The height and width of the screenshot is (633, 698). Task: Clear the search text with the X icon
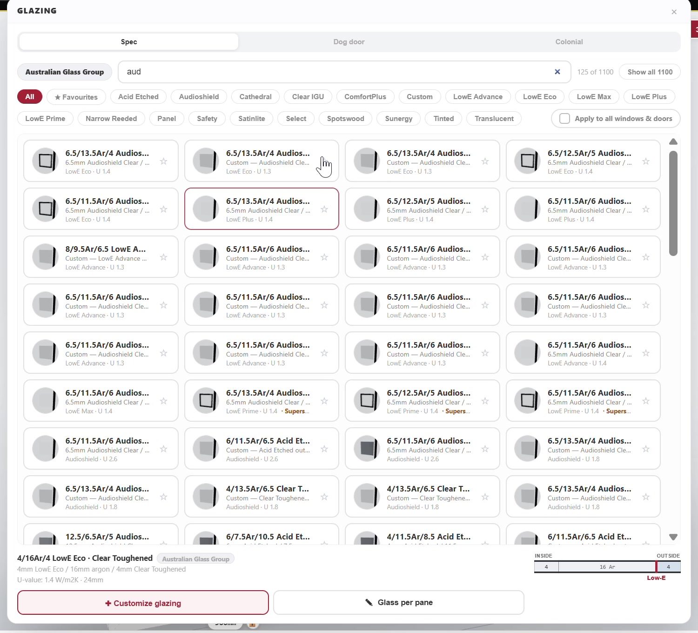pyautogui.click(x=557, y=72)
